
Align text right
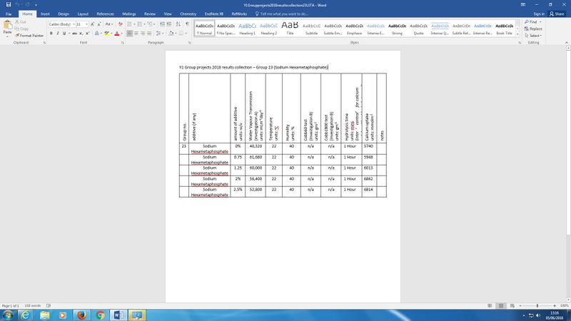pyautogui.click(x=143, y=33)
